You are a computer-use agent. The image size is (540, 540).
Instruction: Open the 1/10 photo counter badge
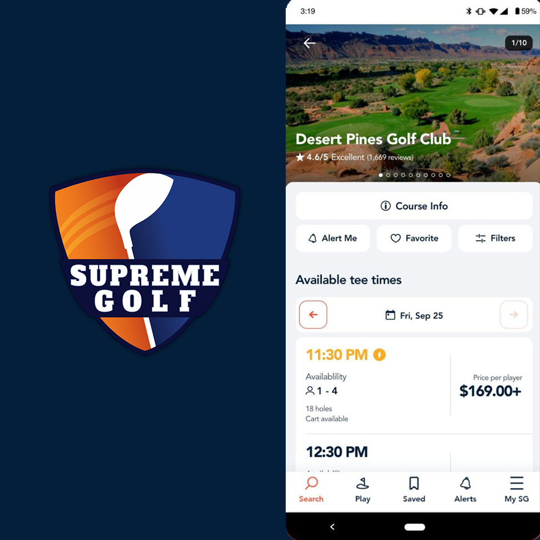[519, 43]
